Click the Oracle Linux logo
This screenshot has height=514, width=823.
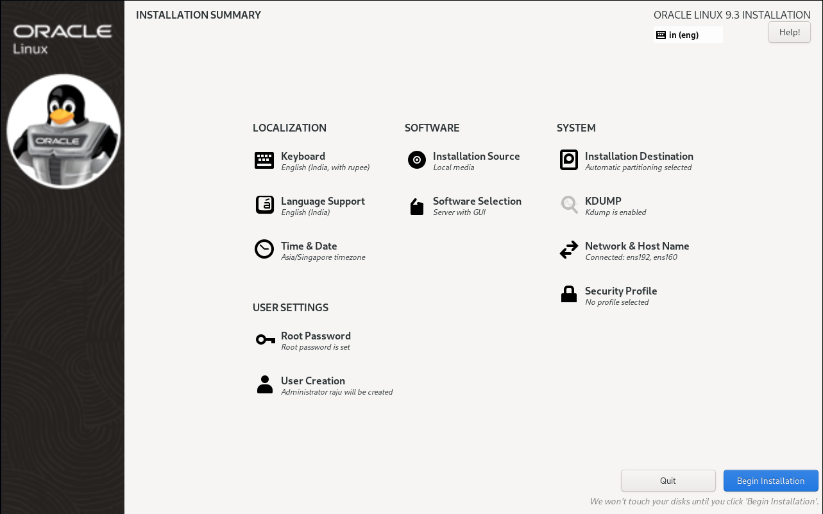(x=62, y=39)
